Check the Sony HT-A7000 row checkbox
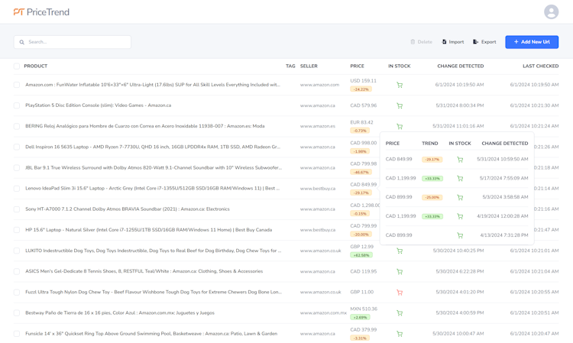 [17, 209]
